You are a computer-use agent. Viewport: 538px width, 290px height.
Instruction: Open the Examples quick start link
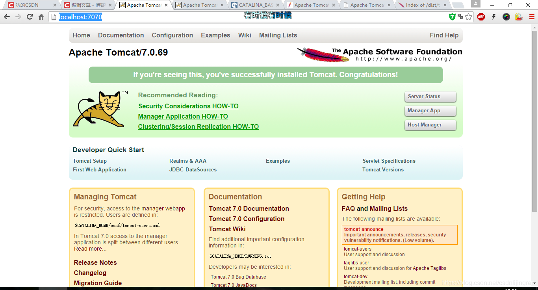[x=278, y=161]
